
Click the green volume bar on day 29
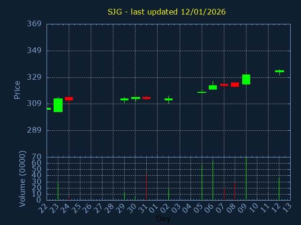[124, 196]
